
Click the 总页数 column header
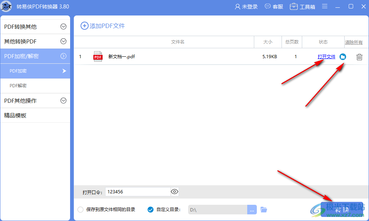(292, 42)
